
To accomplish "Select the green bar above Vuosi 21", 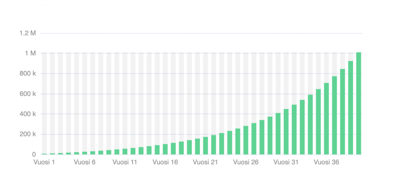I will coord(205,146).
